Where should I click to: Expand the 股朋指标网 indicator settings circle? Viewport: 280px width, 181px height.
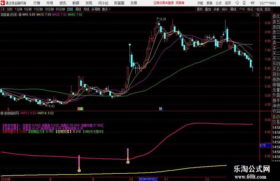(x=2, y=113)
